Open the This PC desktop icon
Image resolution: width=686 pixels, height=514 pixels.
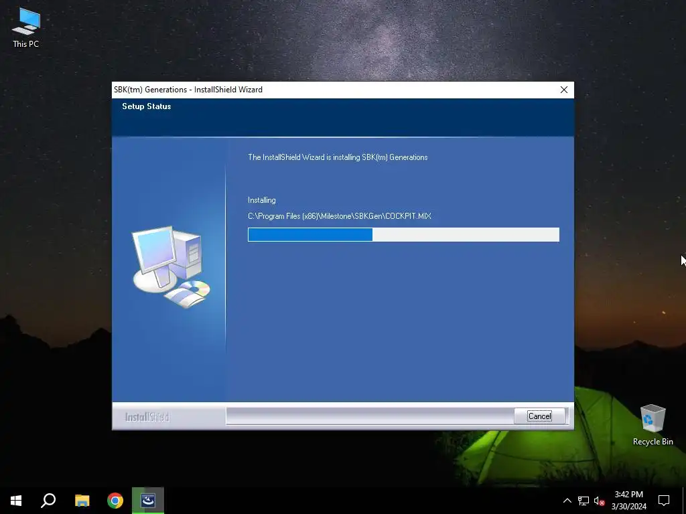26,27
